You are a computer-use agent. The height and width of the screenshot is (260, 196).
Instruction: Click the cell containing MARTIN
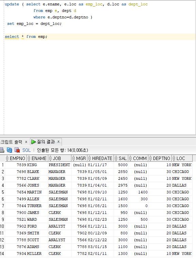point(37,192)
